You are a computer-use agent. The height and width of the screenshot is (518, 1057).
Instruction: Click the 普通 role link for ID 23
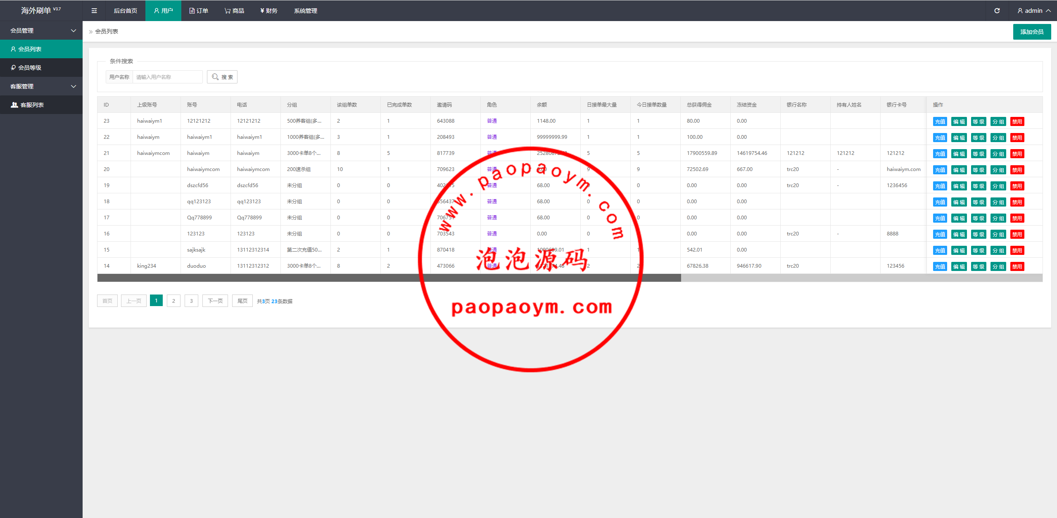[x=492, y=121]
